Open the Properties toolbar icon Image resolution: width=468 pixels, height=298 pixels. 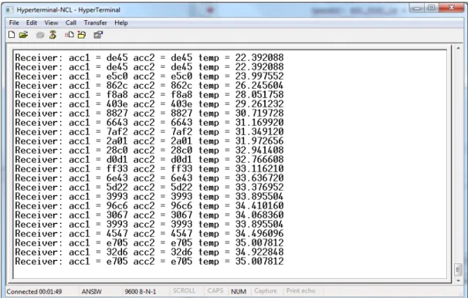coord(98,35)
